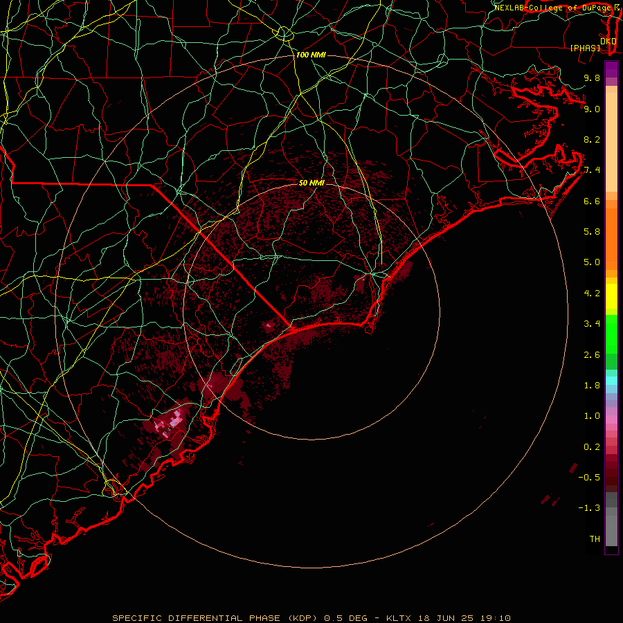Pick the cyan band on the color bar
This screenshot has width=623, height=623.
pos(611,381)
